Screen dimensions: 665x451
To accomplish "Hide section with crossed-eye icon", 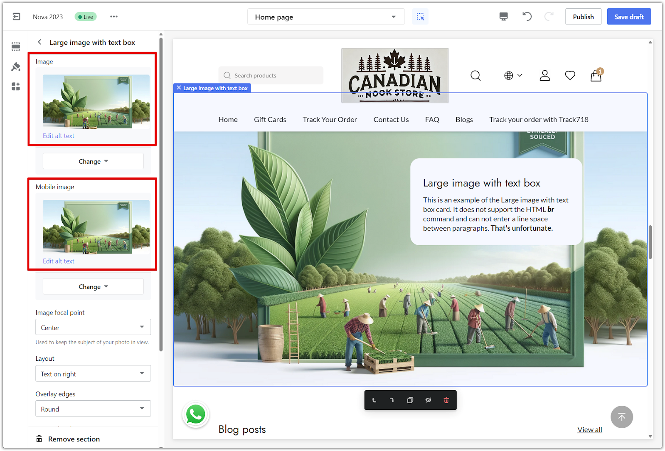I will pos(428,400).
